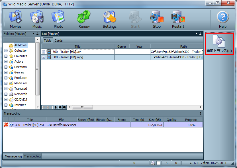
Task: Expand the Genres tree node
Action: (x=6, y=73)
